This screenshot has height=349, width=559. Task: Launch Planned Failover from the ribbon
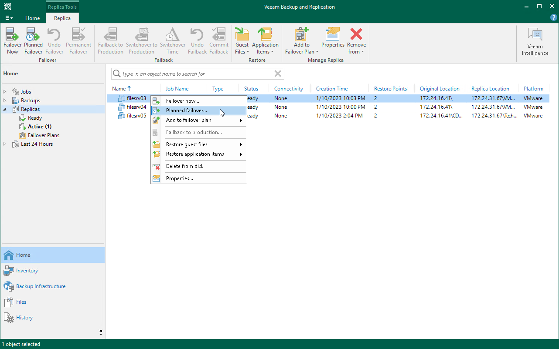tap(33, 41)
